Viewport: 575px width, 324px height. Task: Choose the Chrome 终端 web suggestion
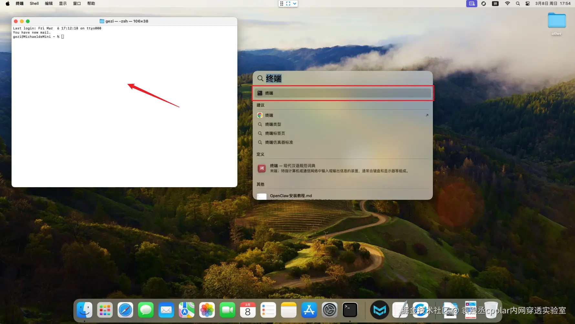[x=343, y=115]
